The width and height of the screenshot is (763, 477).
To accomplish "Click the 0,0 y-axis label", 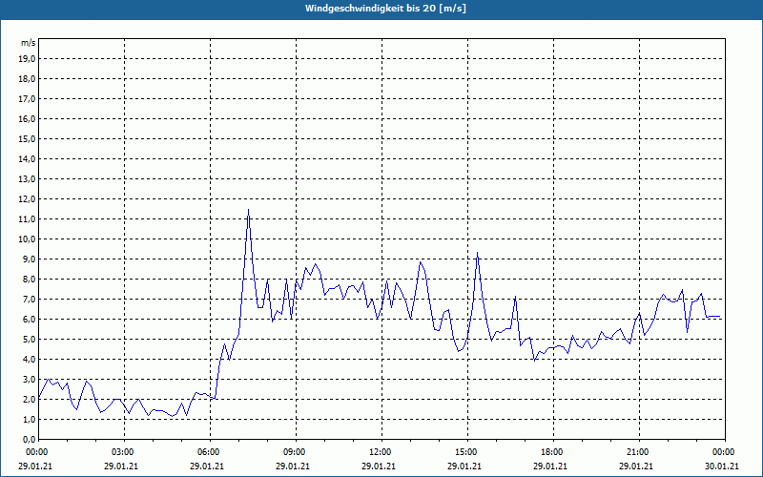I will tap(29, 439).
